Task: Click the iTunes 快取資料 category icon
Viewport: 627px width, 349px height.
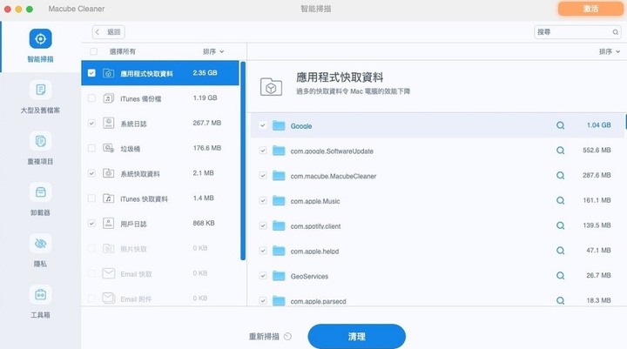Action: click(108, 198)
